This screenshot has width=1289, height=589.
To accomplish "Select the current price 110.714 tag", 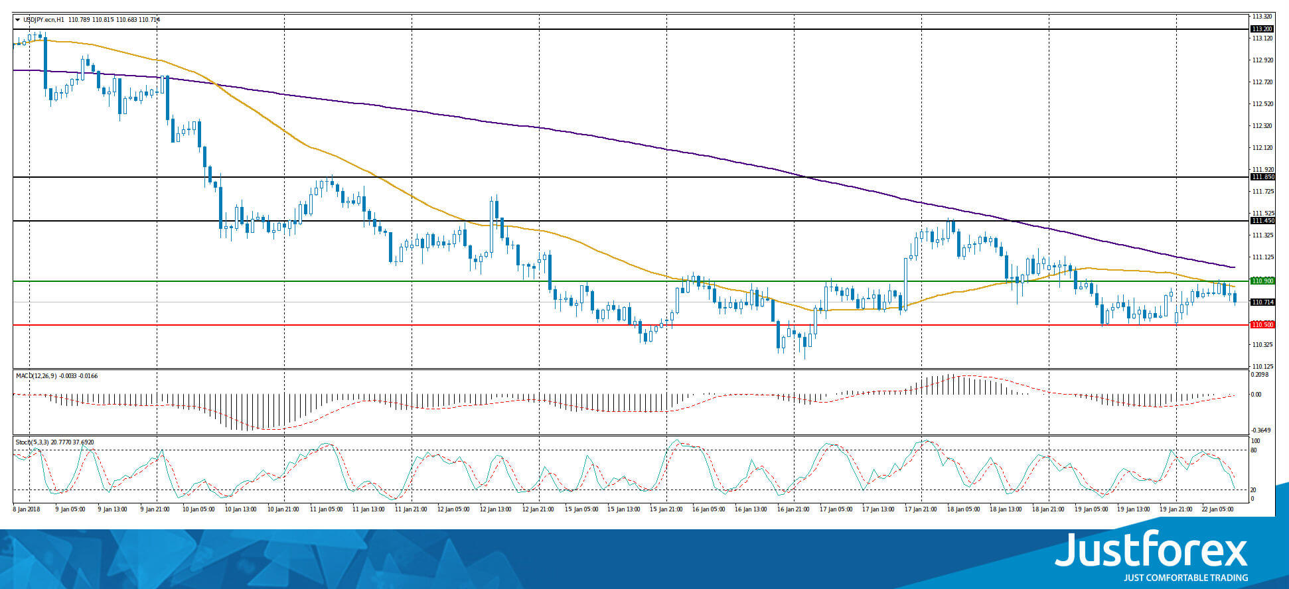I will (1262, 302).
